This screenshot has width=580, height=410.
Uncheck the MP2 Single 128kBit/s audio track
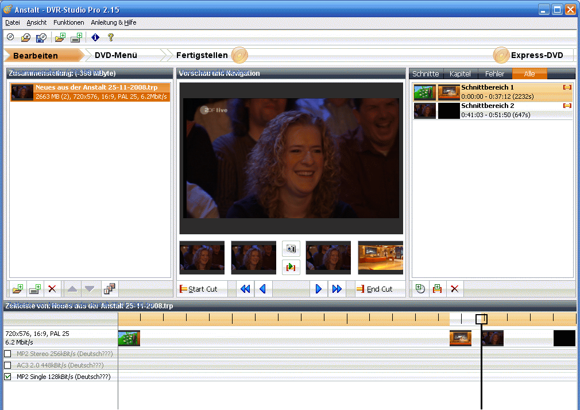point(7,377)
